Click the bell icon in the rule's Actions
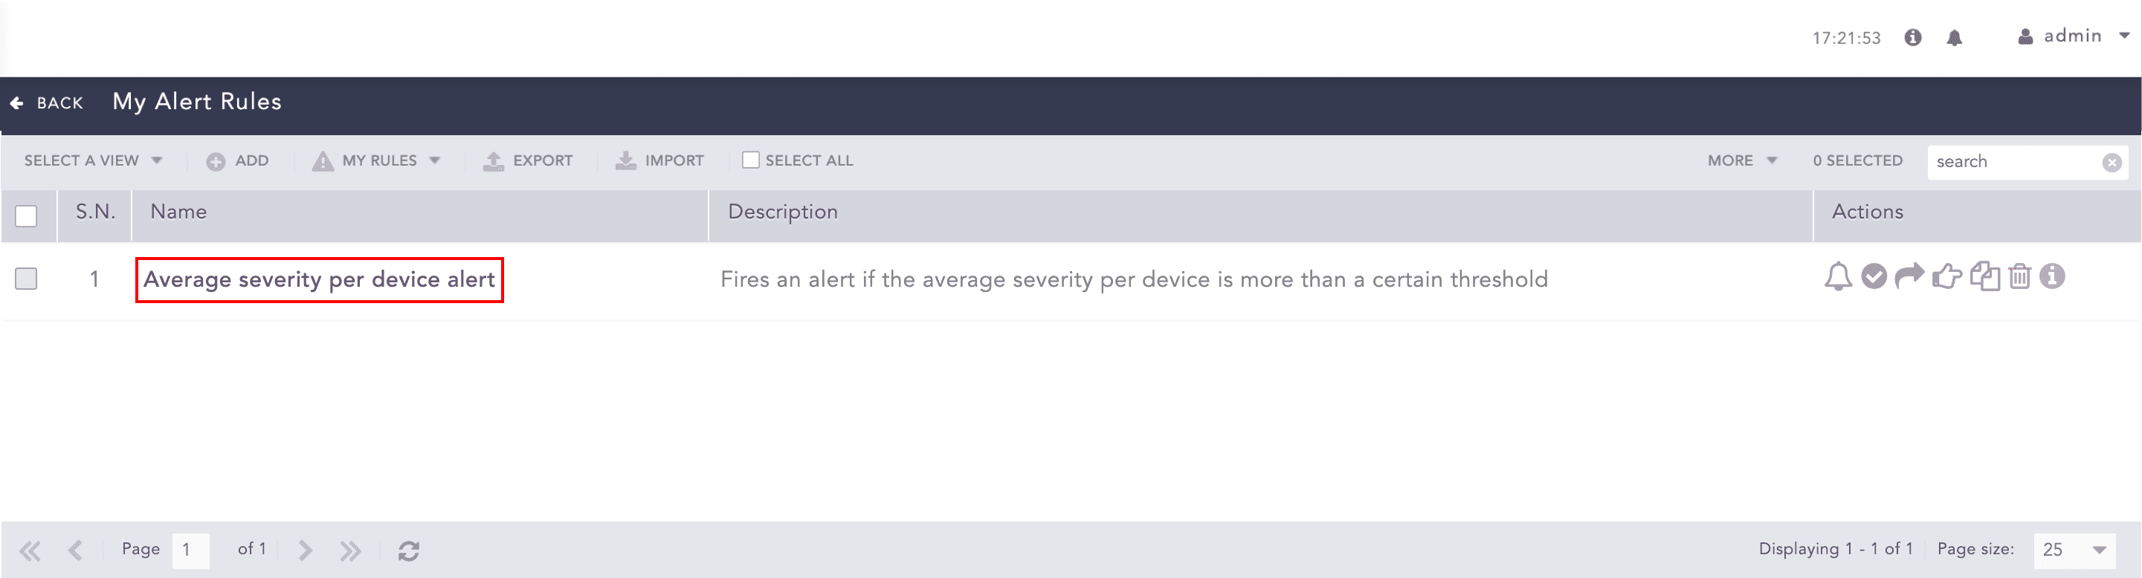The width and height of the screenshot is (2142, 578). [x=1838, y=276]
